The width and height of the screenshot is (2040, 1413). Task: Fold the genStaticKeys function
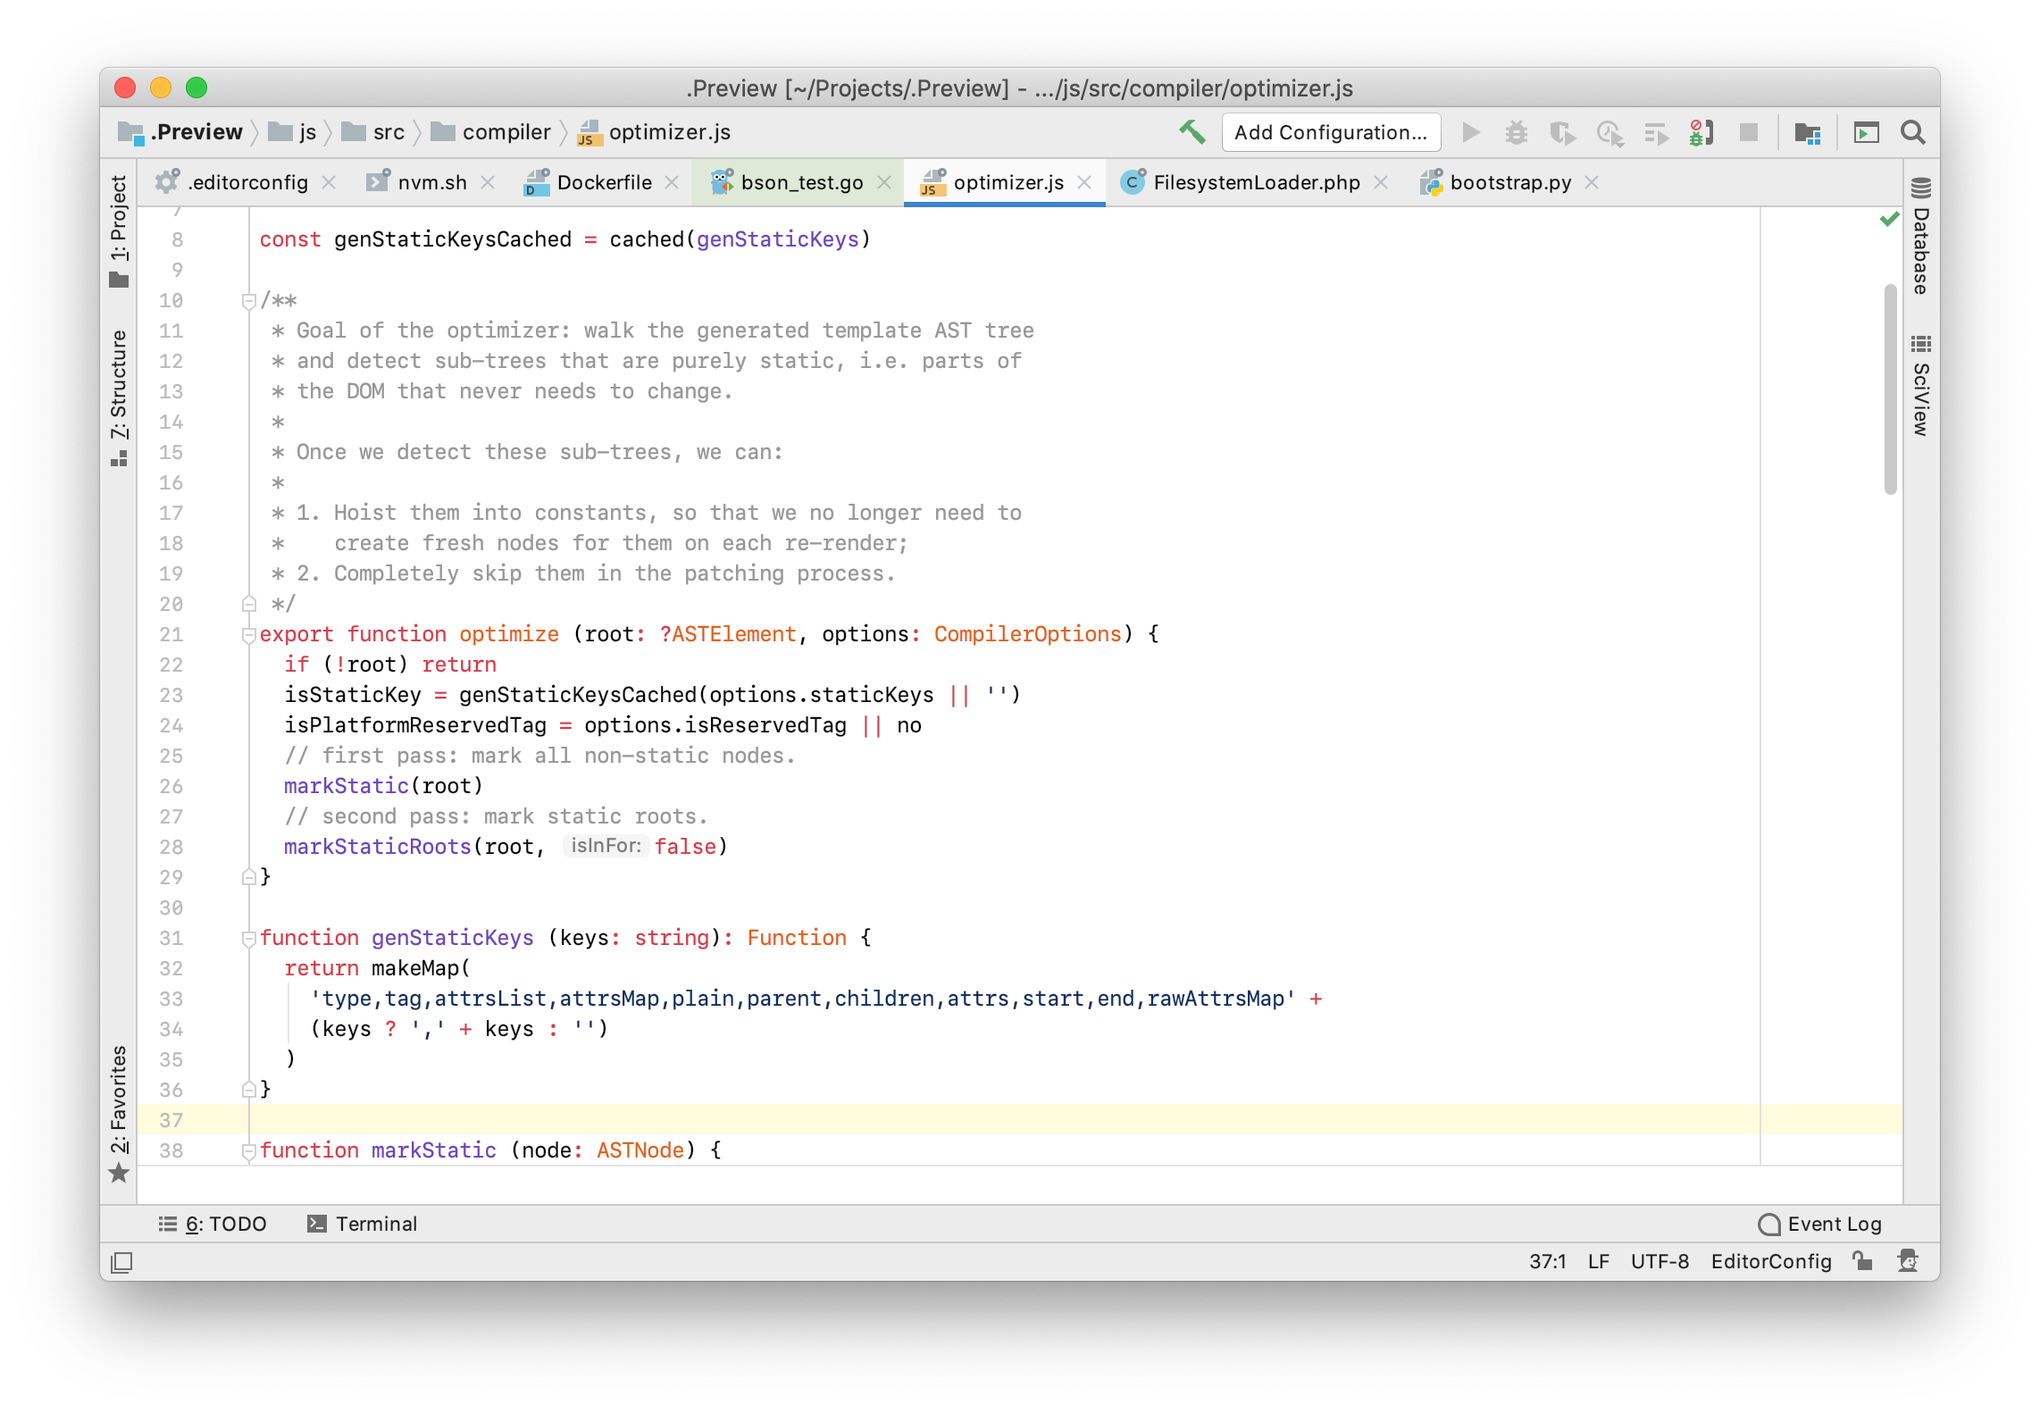click(x=249, y=939)
